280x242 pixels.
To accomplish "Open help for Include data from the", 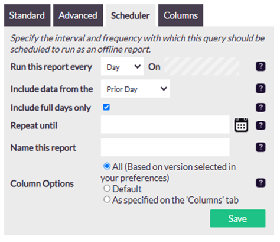I will tap(261, 88).
